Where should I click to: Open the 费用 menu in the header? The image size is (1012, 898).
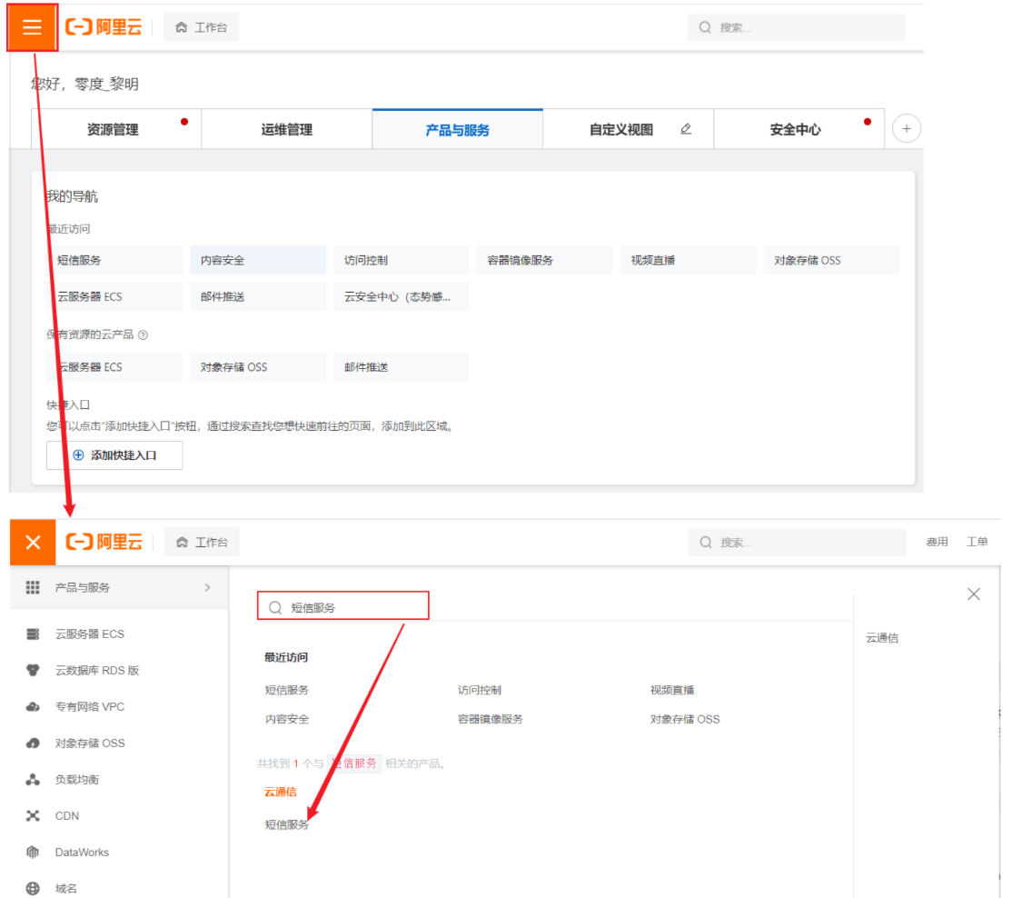[x=938, y=542]
